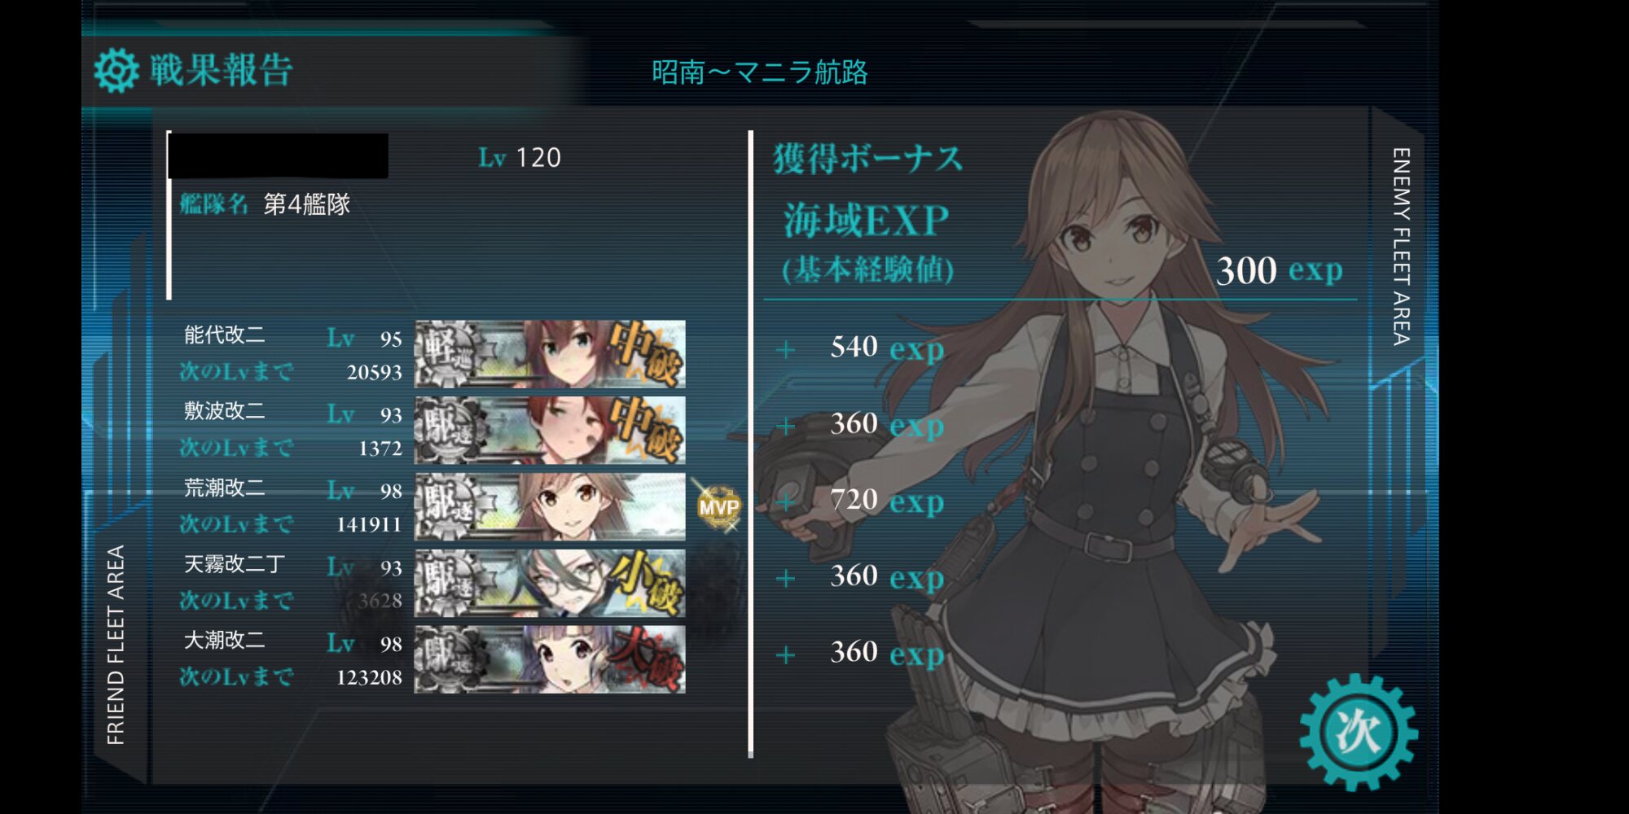The image size is (1629, 814).
Task: Click the FRIEND FLEET AREA tab
Action: [x=116, y=645]
